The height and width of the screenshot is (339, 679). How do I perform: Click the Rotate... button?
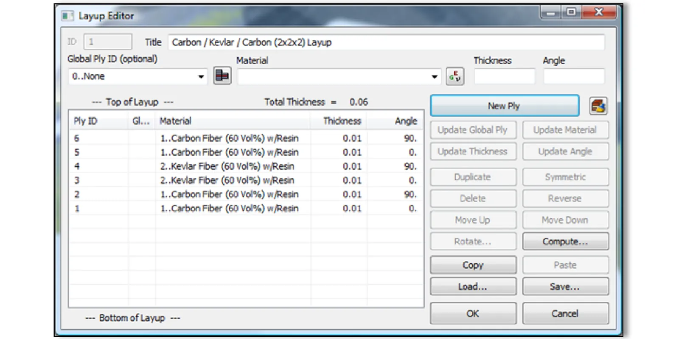tap(473, 241)
